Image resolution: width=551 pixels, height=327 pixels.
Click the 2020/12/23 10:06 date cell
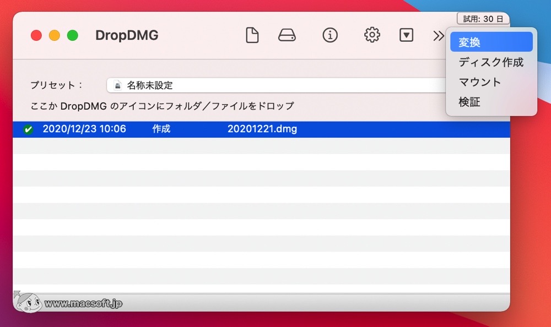[84, 129]
